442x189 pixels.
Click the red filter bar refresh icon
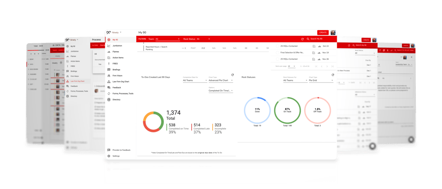pyautogui.click(x=302, y=39)
